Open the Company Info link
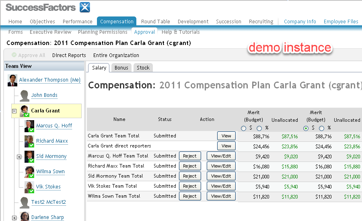362x221 pixels. click(x=300, y=21)
